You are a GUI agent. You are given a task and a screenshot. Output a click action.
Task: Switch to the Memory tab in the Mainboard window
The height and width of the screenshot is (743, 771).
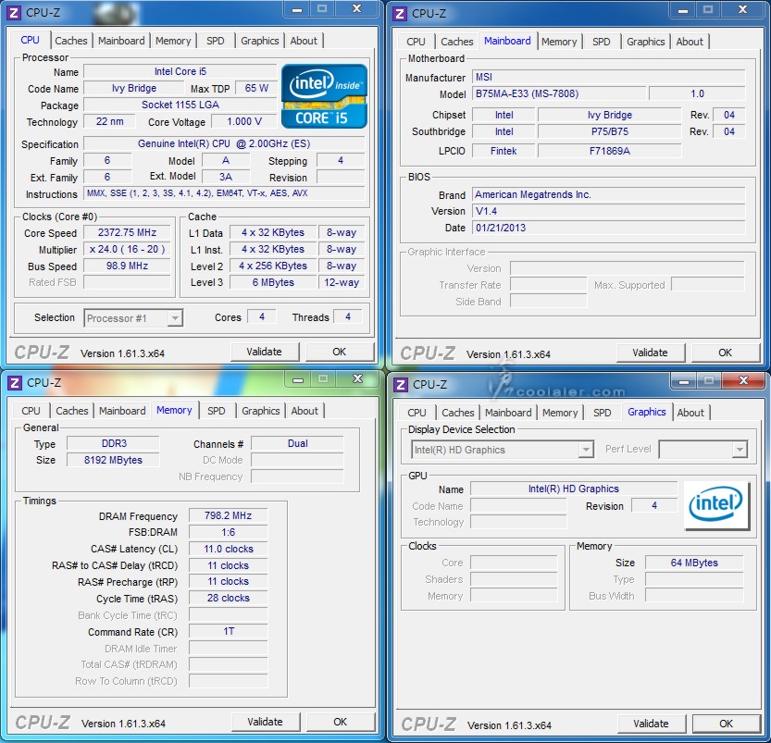(559, 42)
